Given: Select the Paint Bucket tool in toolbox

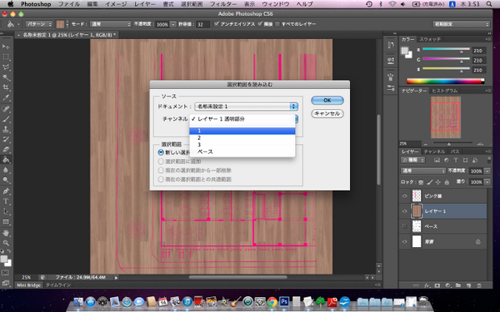Looking at the screenshot, I should [6, 160].
